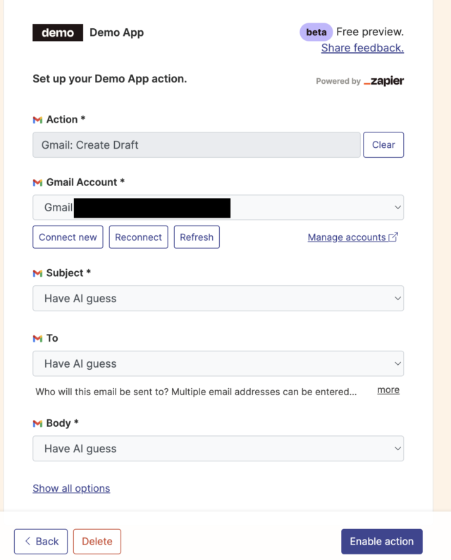The width and height of the screenshot is (451, 560).
Task: Click Reconnect for the Gmail account
Action: point(138,237)
